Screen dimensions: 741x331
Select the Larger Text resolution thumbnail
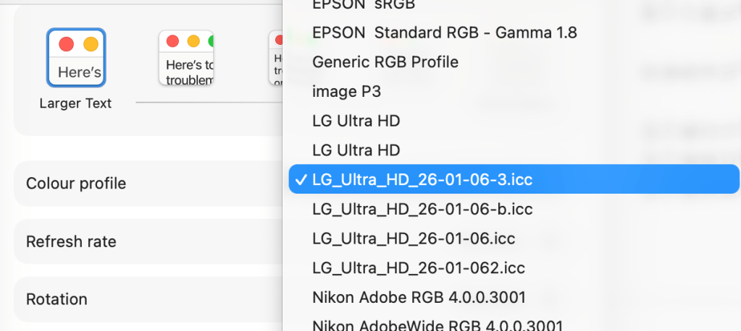(x=76, y=57)
